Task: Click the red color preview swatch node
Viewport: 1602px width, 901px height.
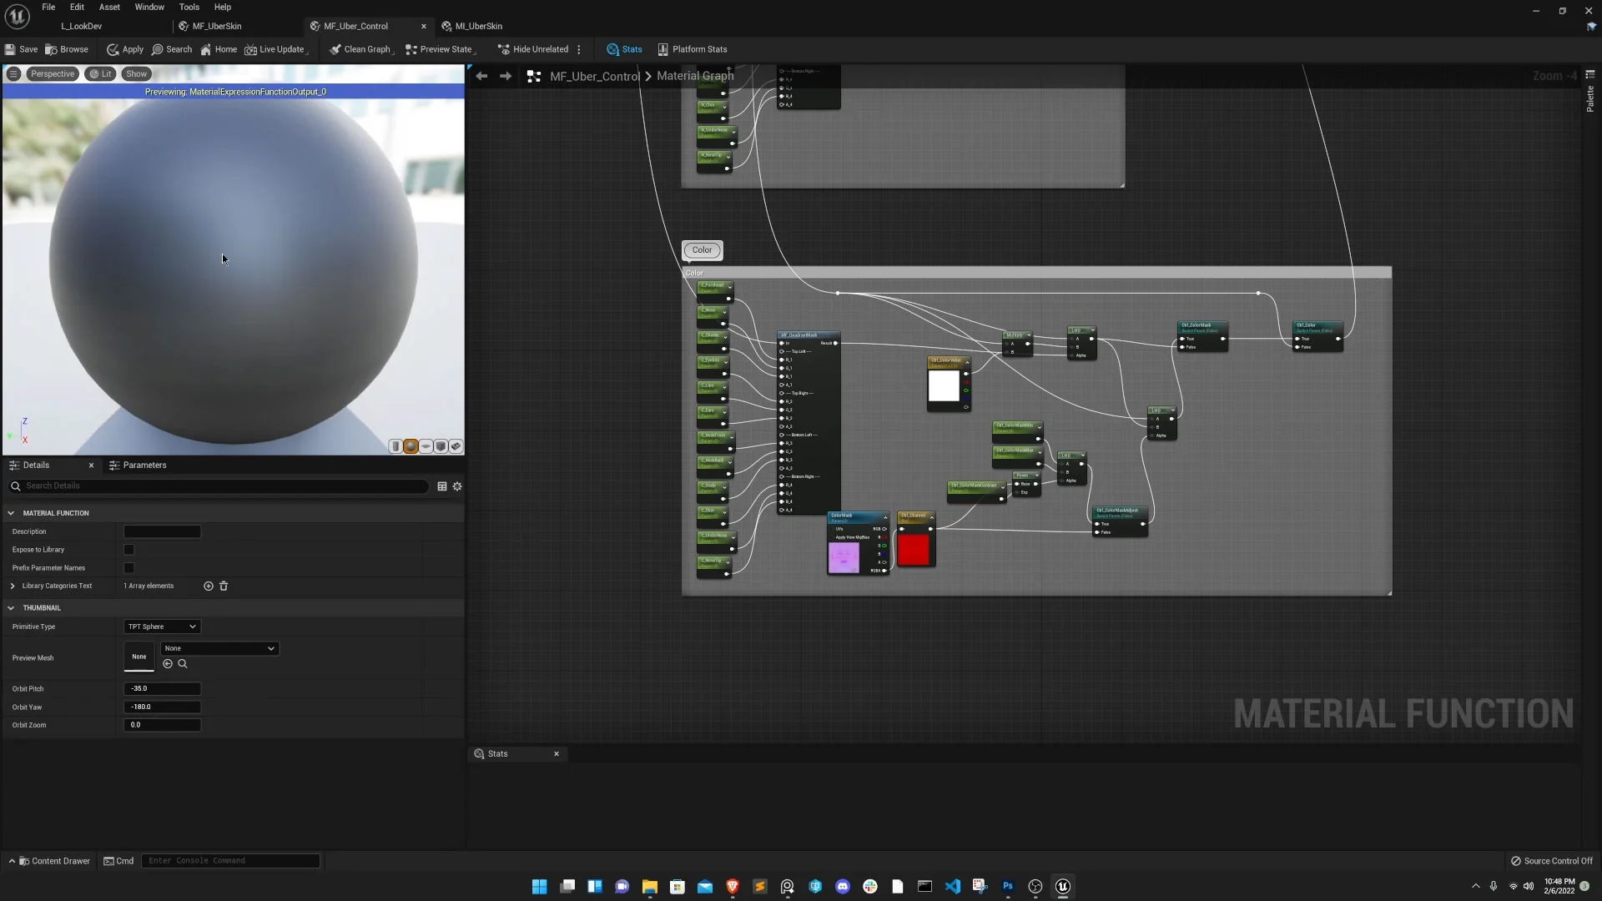Action: [913, 551]
